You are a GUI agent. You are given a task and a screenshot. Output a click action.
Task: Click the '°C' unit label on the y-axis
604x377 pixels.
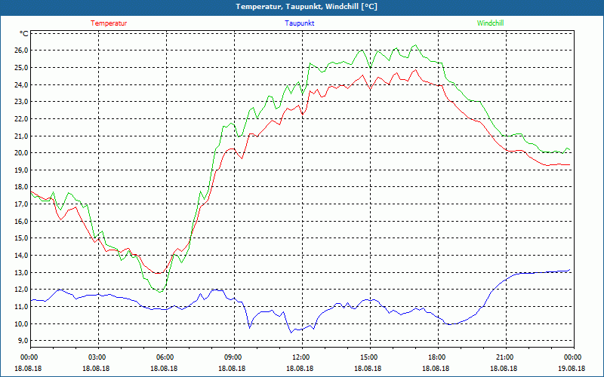24,33
